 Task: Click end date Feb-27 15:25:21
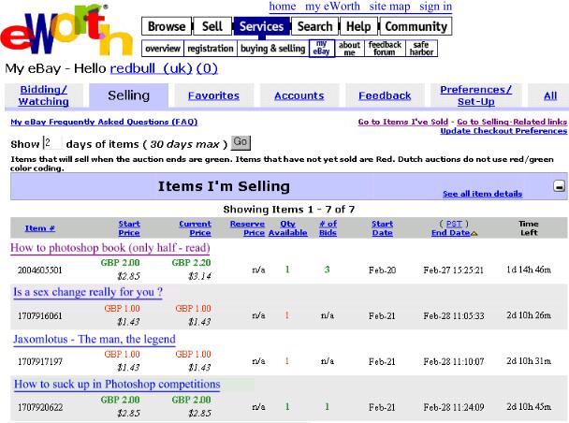454,270
